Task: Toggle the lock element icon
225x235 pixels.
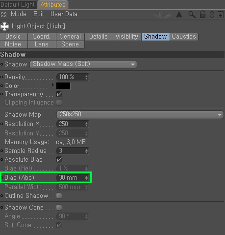Action: (x=202, y=15)
